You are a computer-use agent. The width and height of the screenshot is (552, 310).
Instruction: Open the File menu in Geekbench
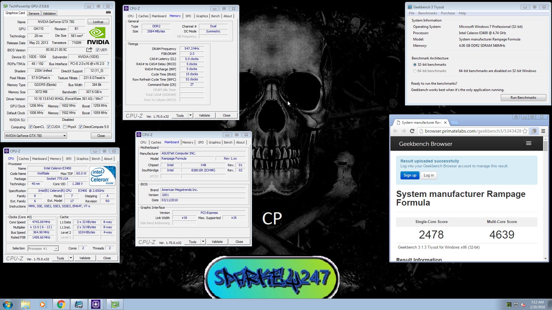click(x=412, y=13)
